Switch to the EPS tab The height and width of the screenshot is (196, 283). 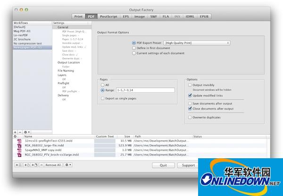pos(126,17)
